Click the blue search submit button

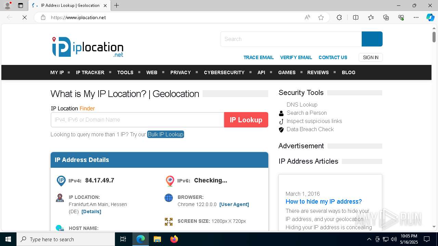(x=372, y=39)
